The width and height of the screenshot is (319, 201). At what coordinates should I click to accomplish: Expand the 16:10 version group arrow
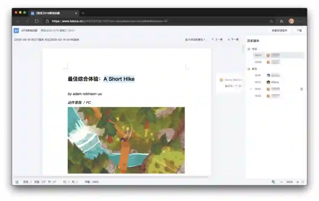coord(251,89)
